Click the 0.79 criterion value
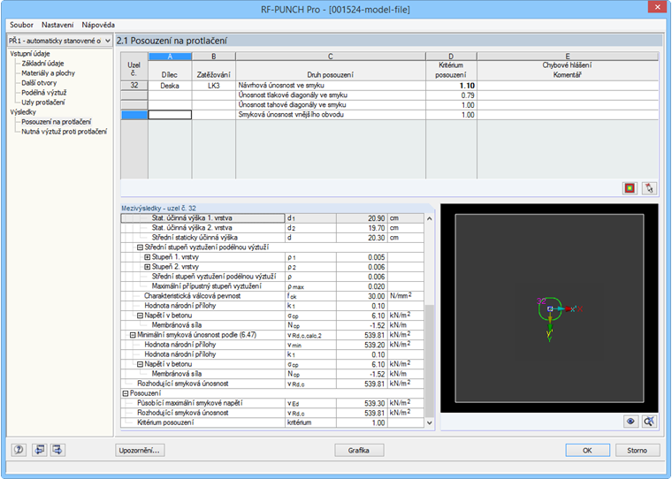The image size is (672, 479). [451, 95]
